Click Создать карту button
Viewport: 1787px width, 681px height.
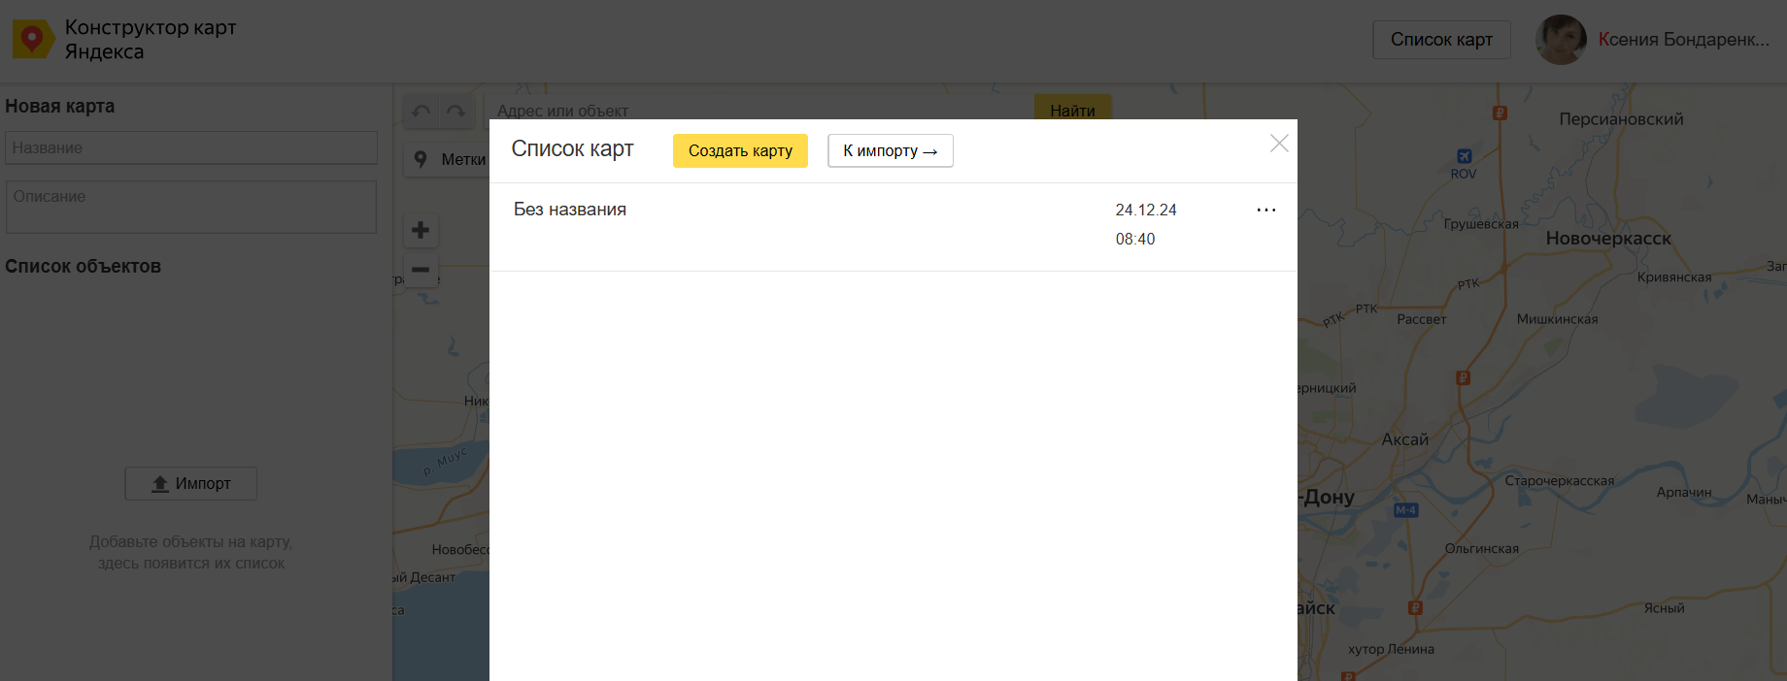pyautogui.click(x=740, y=150)
